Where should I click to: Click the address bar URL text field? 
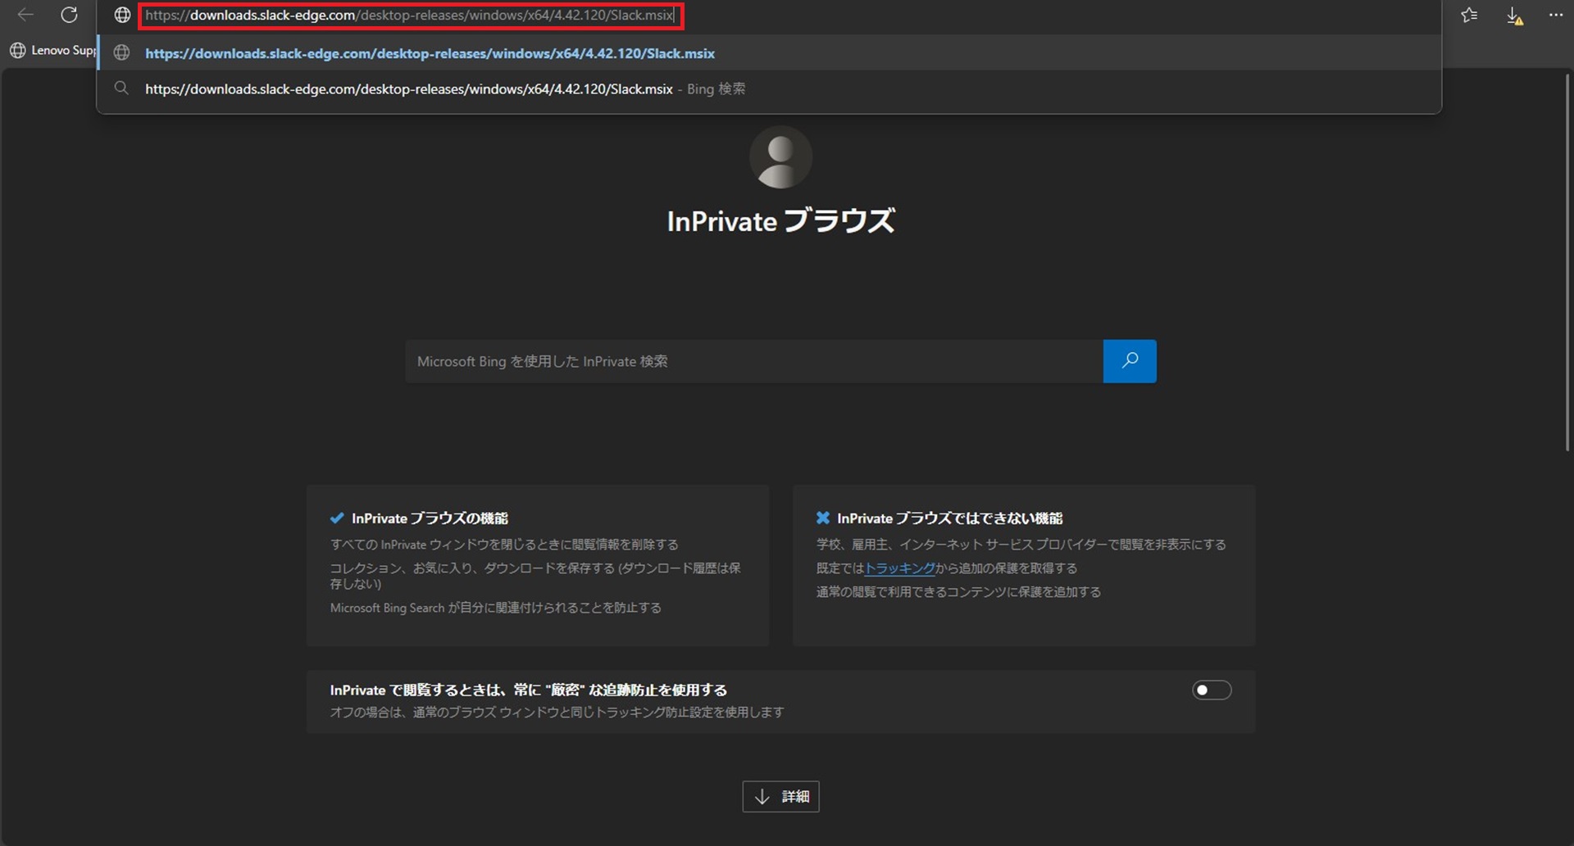[410, 15]
